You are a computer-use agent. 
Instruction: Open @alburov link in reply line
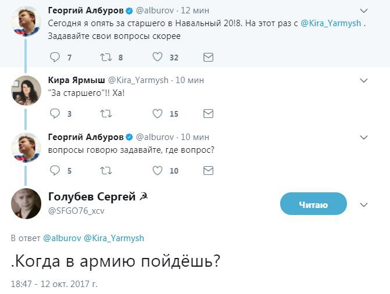pyautogui.click(x=62, y=238)
